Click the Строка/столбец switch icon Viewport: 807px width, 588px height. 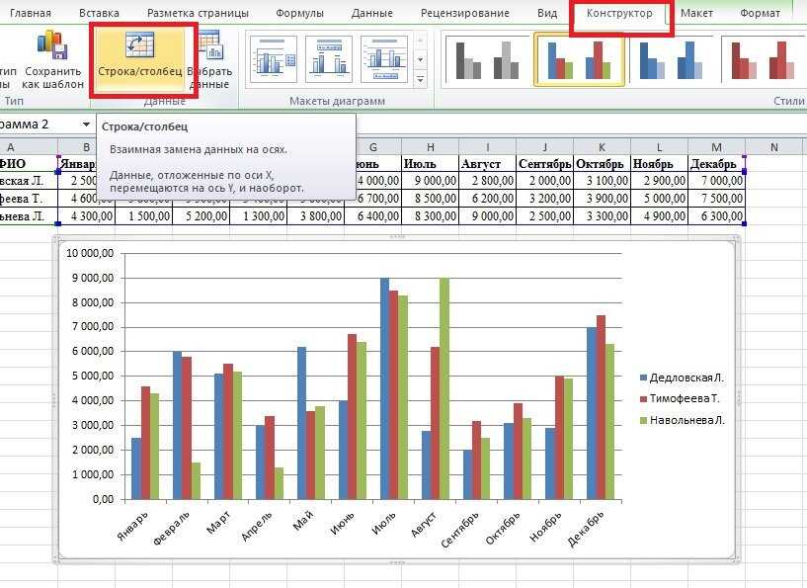(140, 44)
